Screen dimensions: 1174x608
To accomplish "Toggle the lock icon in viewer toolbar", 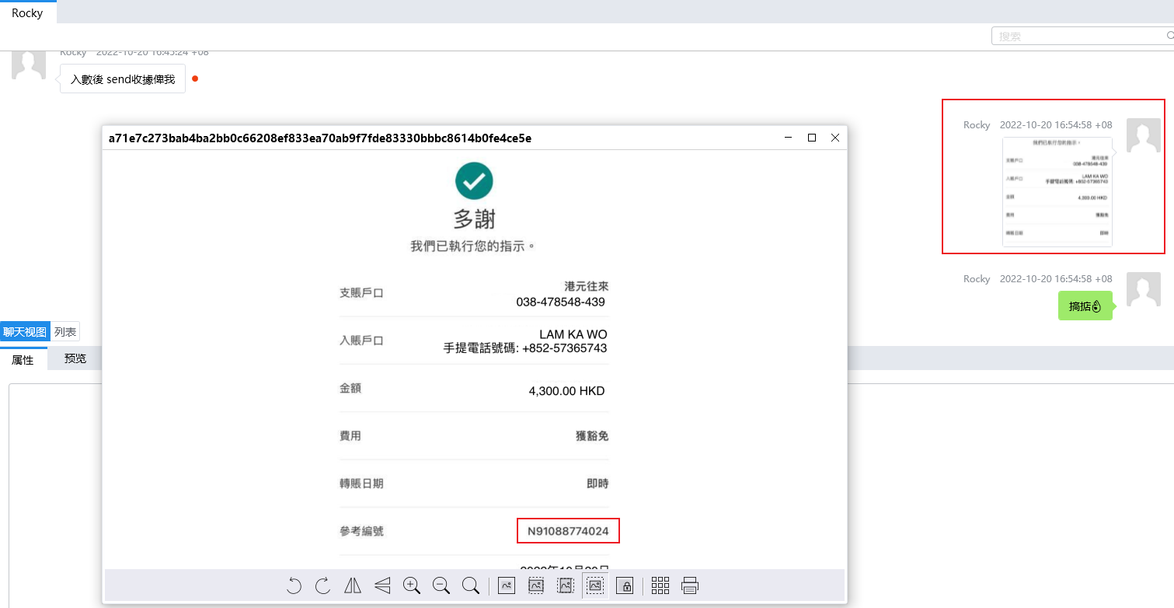I will point(625,585).
